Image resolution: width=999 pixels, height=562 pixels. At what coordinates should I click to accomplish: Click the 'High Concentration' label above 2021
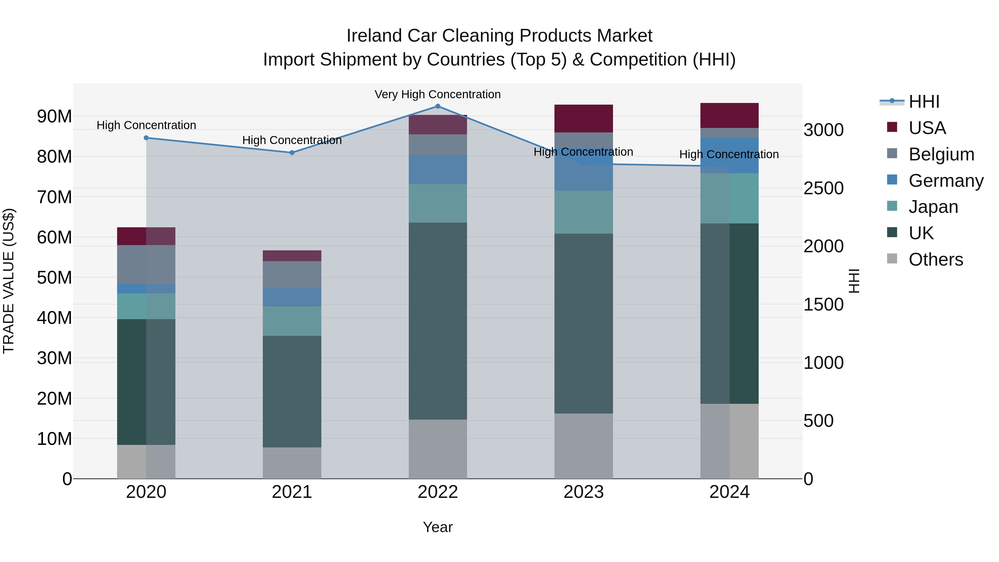(292, 140)
